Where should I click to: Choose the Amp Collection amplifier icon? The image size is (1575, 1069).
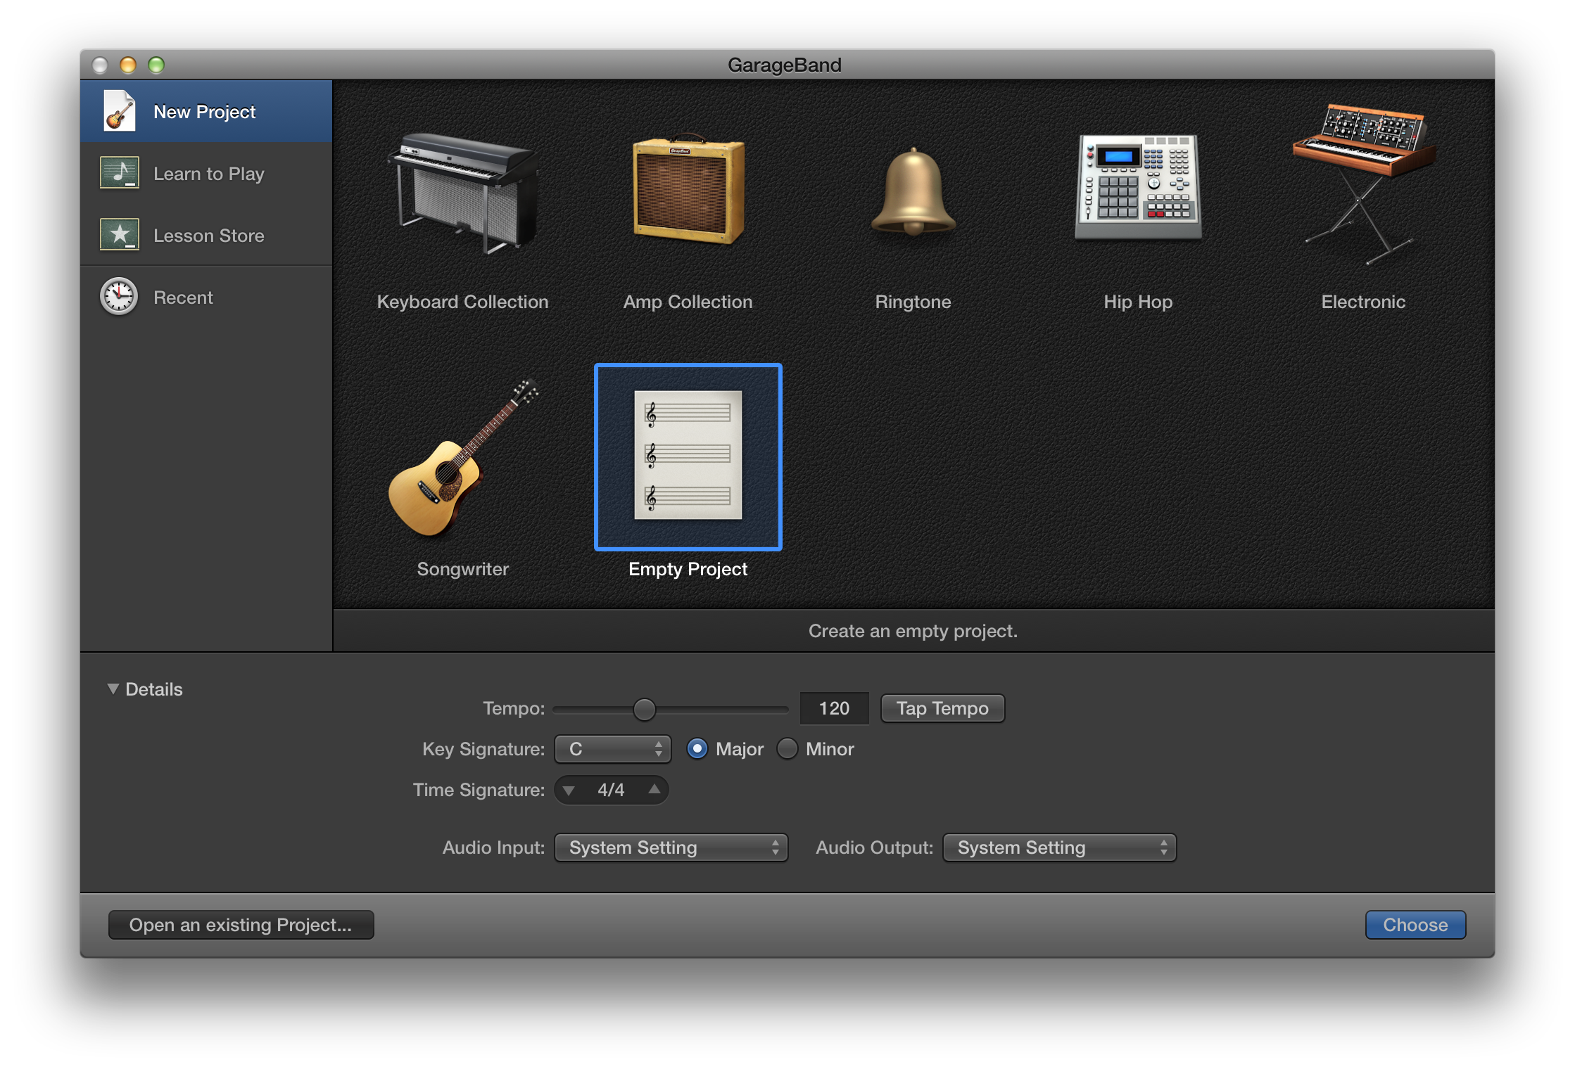coord(688,189)
